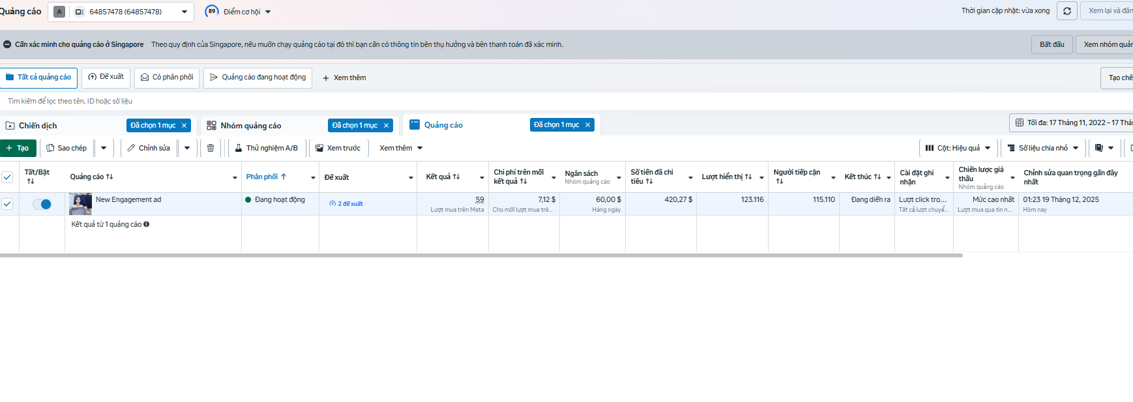Viewport: 1133px width, 402px height.
Task: Open the Sao chép split dropdown arrow
Action: click(104, 148)
